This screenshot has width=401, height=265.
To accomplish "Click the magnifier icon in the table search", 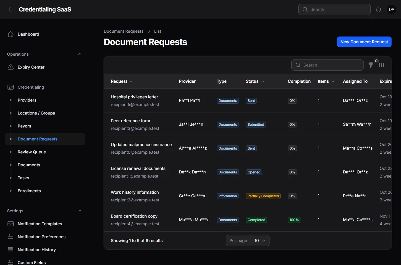I will click(298, 65).
